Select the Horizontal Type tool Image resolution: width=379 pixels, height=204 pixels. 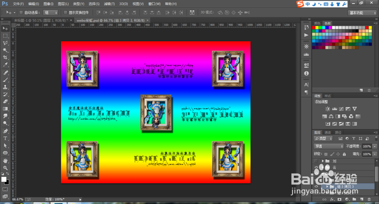tap(5, 138)
